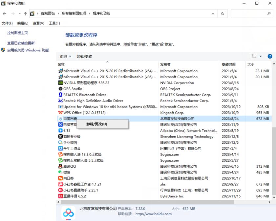
Task: Click the 846 MB size cell
Action: (x=263, y=196)
